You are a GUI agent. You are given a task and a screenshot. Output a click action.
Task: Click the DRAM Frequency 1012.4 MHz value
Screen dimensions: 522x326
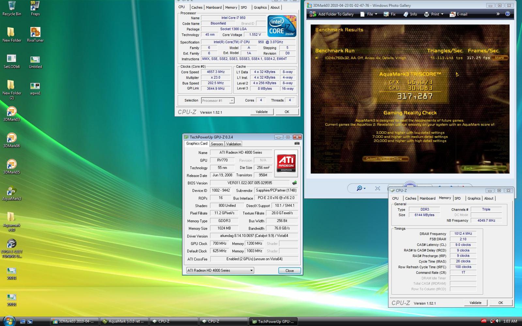pos(463,233)
